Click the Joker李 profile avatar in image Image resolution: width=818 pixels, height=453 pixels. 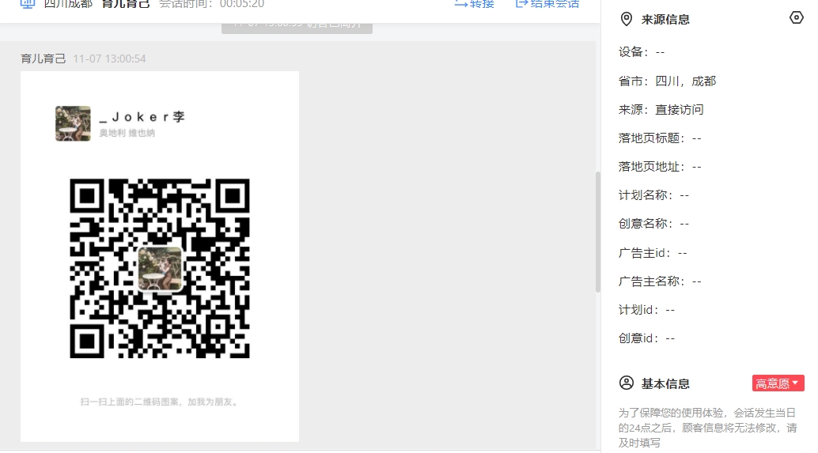(x=73, y=123)
